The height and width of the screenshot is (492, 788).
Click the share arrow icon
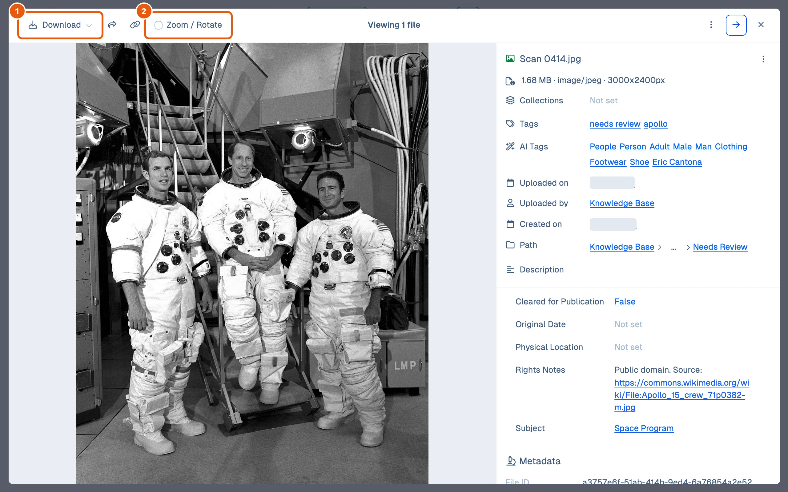(x=112, y=25)
